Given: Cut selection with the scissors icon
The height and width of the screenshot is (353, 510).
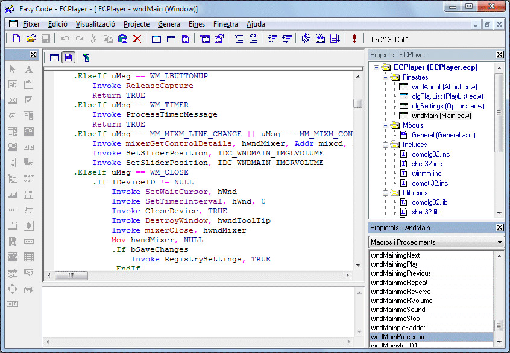Looking at the screenshot, I should click(x=93, y=39).
